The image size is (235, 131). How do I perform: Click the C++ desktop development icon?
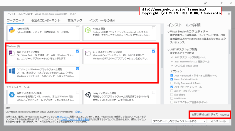point(88,53)
